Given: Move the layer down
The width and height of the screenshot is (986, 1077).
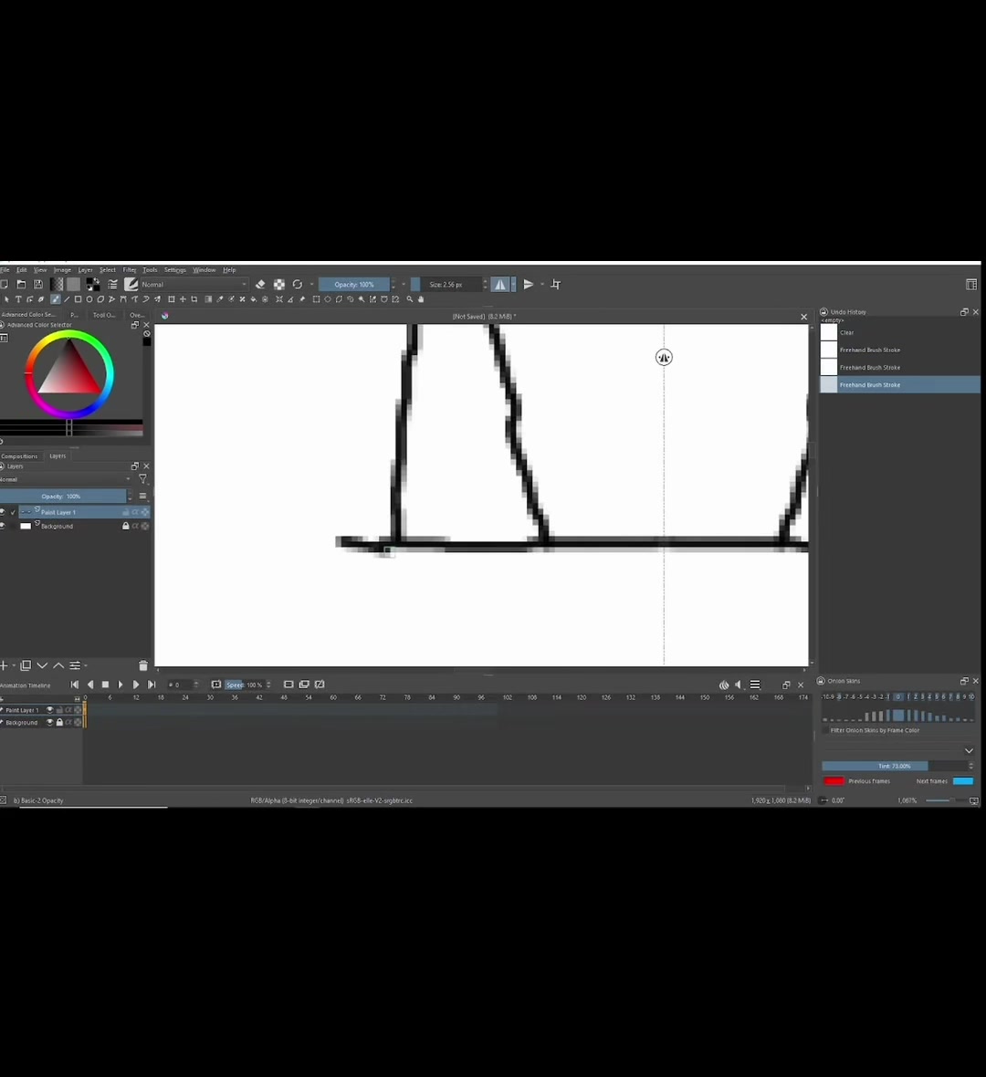Looking at the screenshot, I should click(42, 665).
